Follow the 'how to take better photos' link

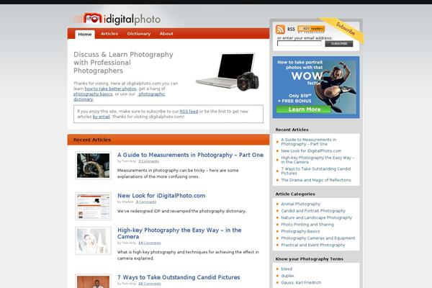coord(110,89)
